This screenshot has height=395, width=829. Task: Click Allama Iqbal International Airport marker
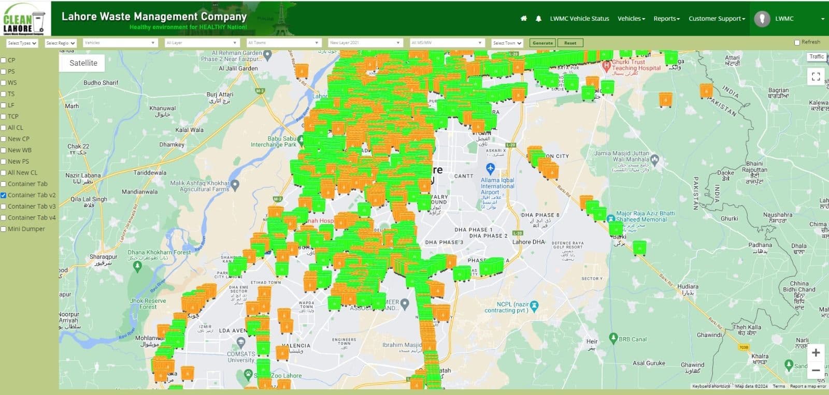click(x=490, y=168)
